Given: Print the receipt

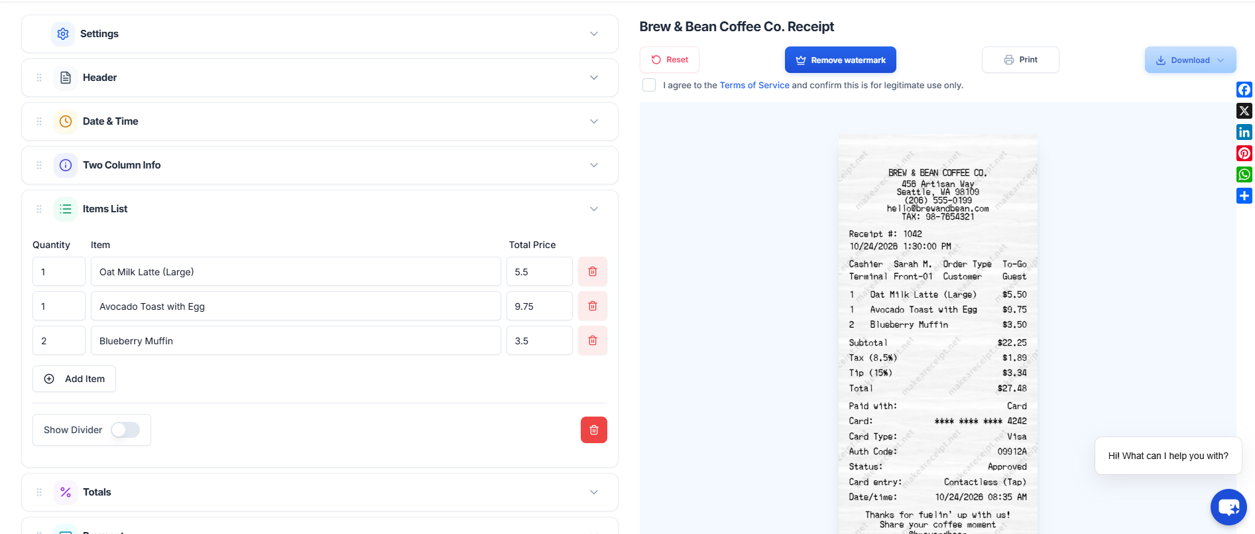Looking at the screenshot, I should (1020, 60).
